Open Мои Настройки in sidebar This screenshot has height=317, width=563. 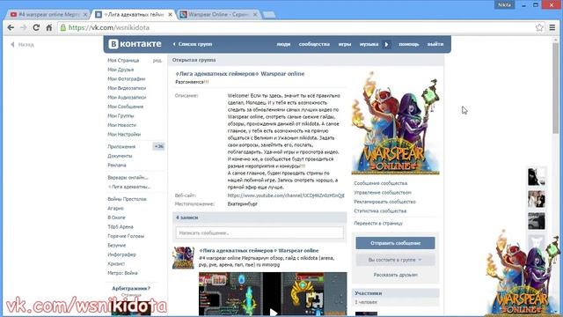coord(124,135)
